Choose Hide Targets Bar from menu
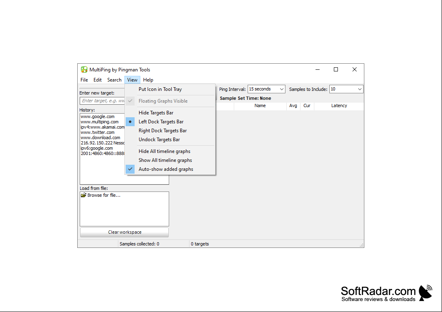This screenshot has width=442, height=312. pyautogui.click(x=170, y=112)
